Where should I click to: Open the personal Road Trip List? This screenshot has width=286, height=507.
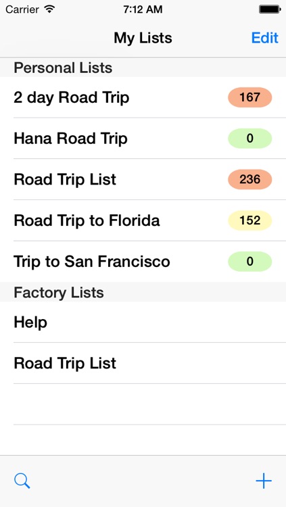pos(143,179)
